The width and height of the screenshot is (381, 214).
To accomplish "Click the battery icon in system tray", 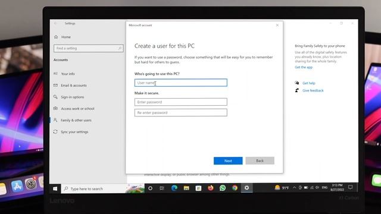I will point(306,188).
